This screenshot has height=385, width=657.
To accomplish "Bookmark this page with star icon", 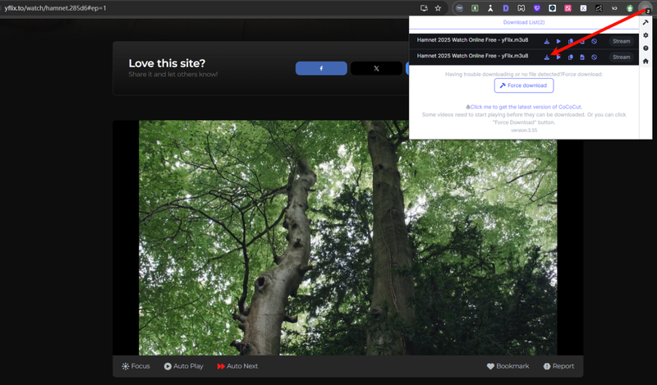I will [438, 8].
